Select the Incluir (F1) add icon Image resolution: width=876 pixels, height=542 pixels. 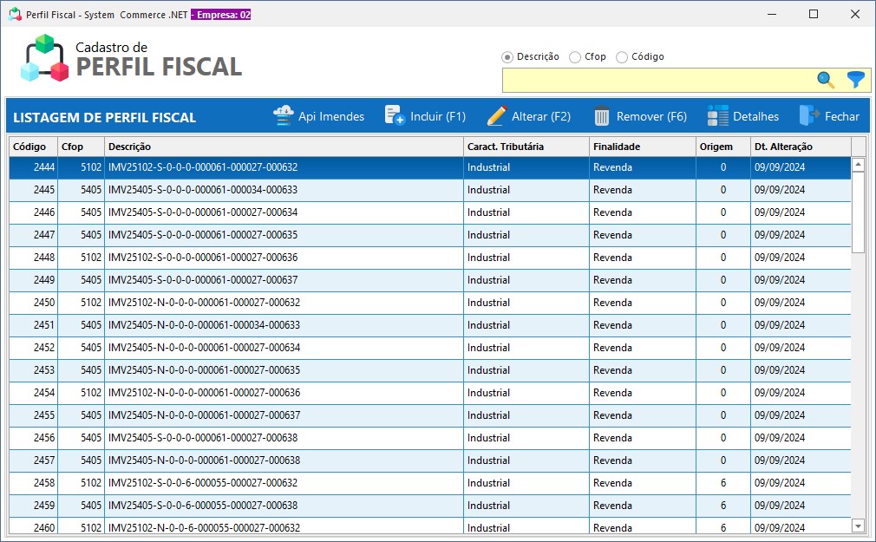coord(395,115)
